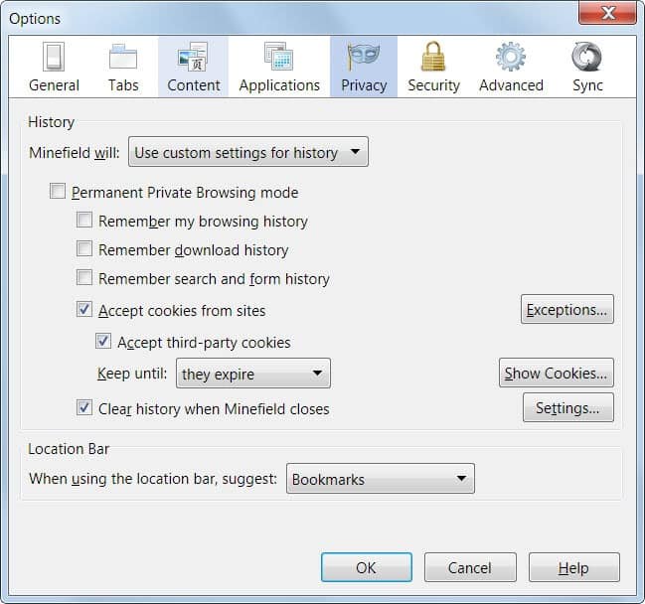The width and height of the screenshot is (645, 604).
Task: Click the Cancel button
Action: pos(470,567)
